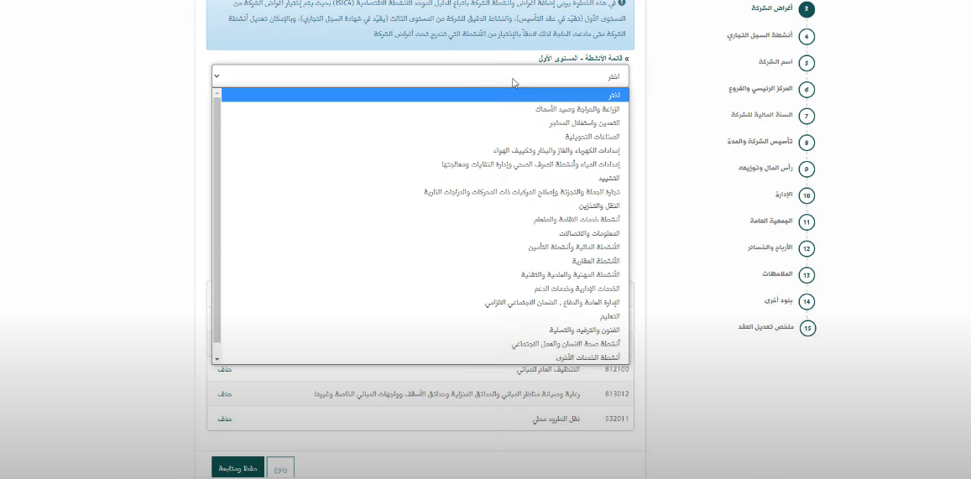Select الأنشطة المالية وأنشطة التأمين
This screenshot has width=971, height=479.
pyautogui.click(x=425, y=247)
